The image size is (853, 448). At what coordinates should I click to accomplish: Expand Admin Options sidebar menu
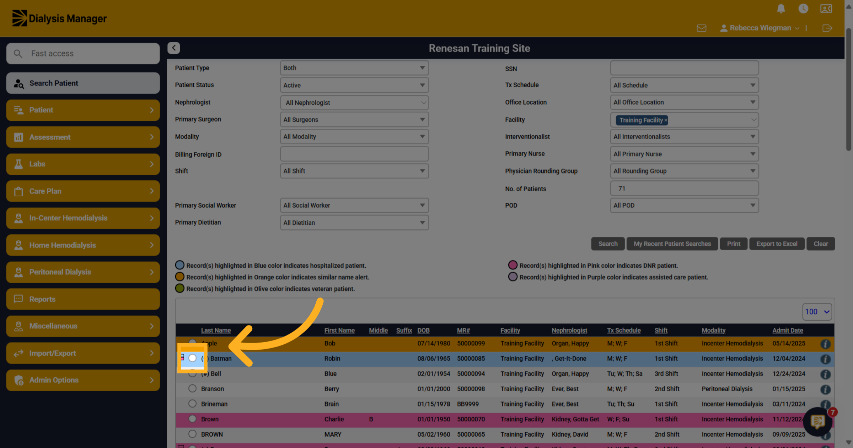click(x=83, y=380)
